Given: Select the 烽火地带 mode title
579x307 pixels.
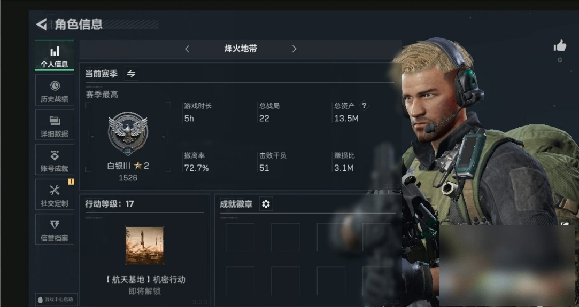Looking at the screenshot, I should (241, 49).
